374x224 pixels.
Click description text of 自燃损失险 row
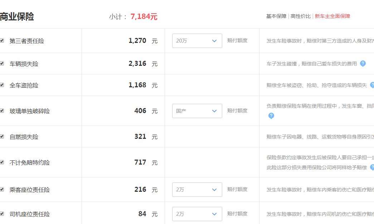click(320, 137)
